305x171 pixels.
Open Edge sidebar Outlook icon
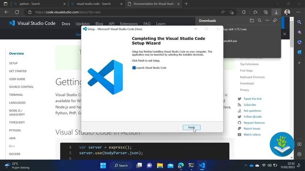point(299,52)
